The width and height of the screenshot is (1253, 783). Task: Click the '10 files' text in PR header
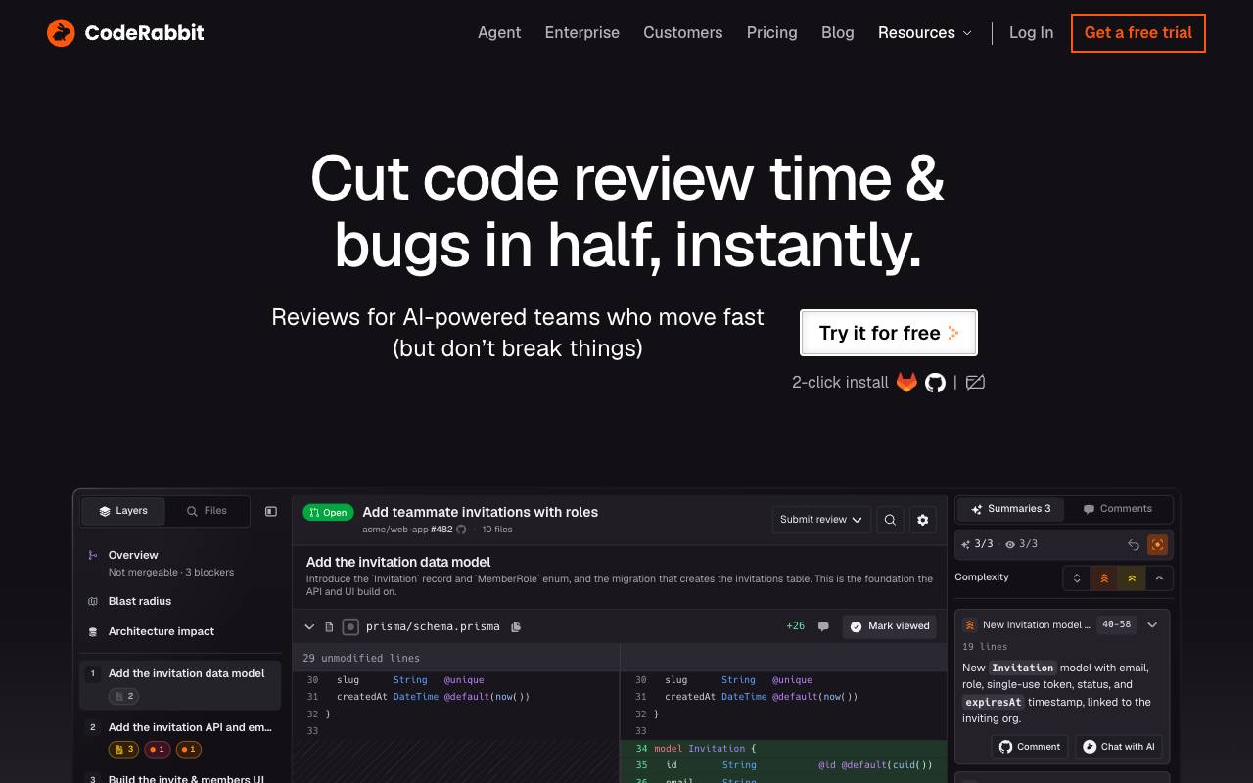coord(497,530)
